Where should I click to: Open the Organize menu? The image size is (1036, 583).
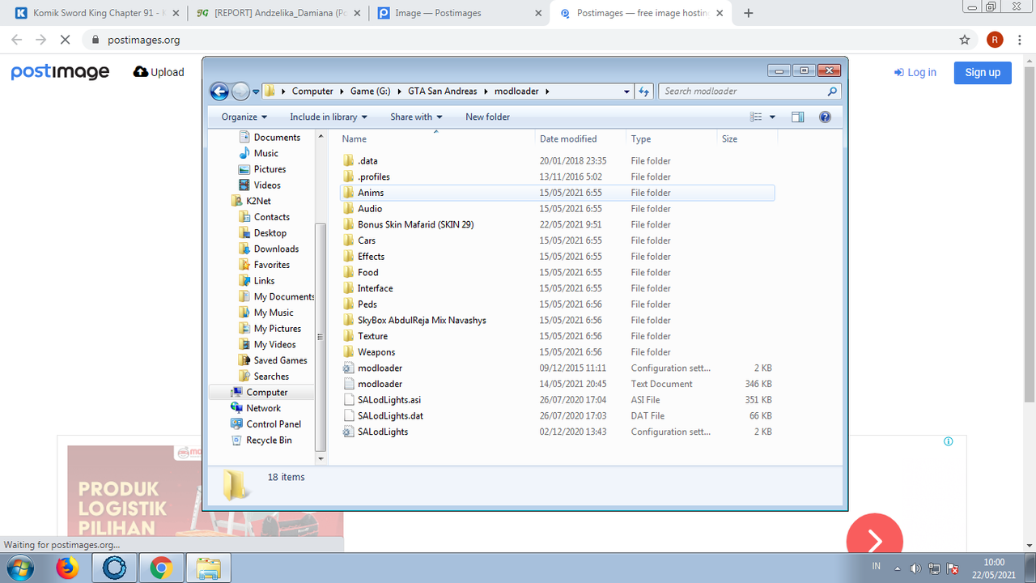[244, 117]
